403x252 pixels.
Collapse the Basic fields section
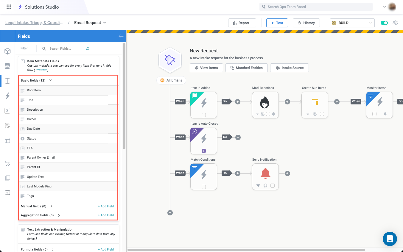pos(51,80)
